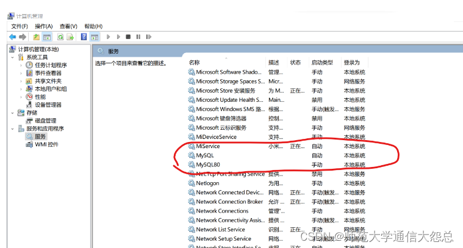
Task: Select Microsoft 云标识服务 row
Action: pos(277,128)
